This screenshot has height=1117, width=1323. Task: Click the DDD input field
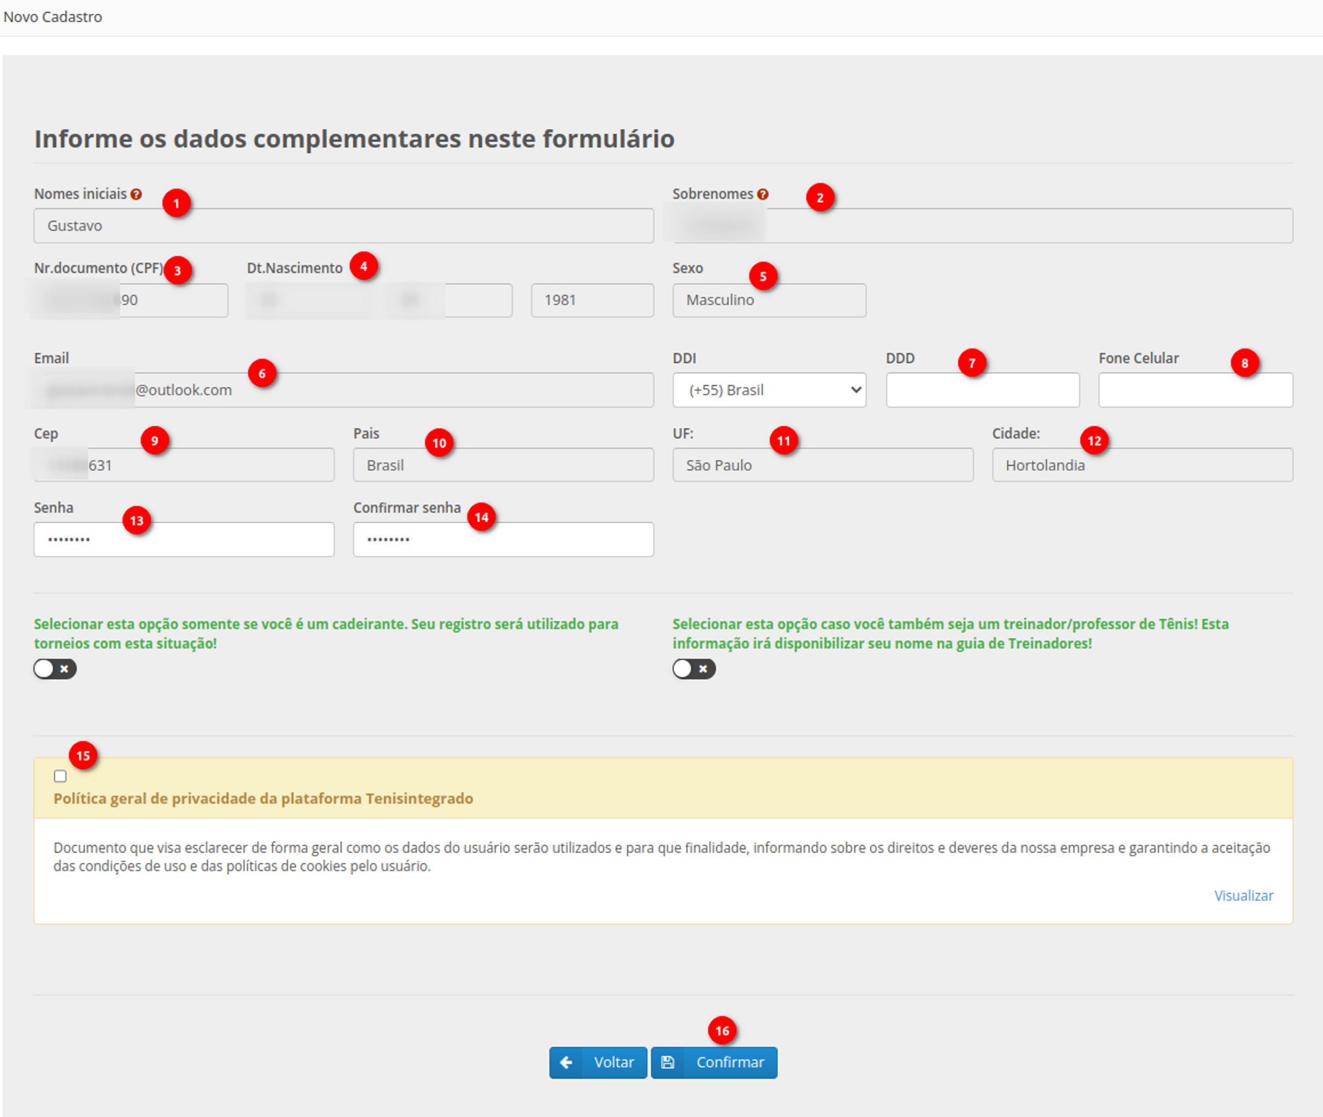coord(982,390)
